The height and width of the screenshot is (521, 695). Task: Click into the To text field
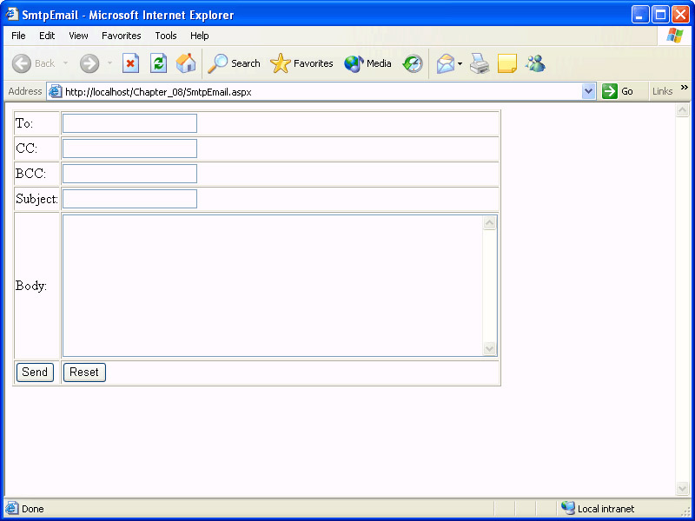(129, 123)
